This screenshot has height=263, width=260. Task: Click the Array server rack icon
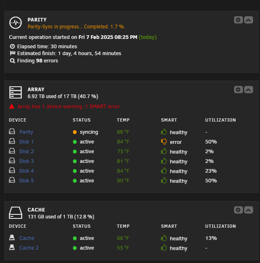15,92
